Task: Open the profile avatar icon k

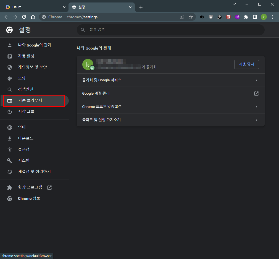Action: click(x=264, y=17)
